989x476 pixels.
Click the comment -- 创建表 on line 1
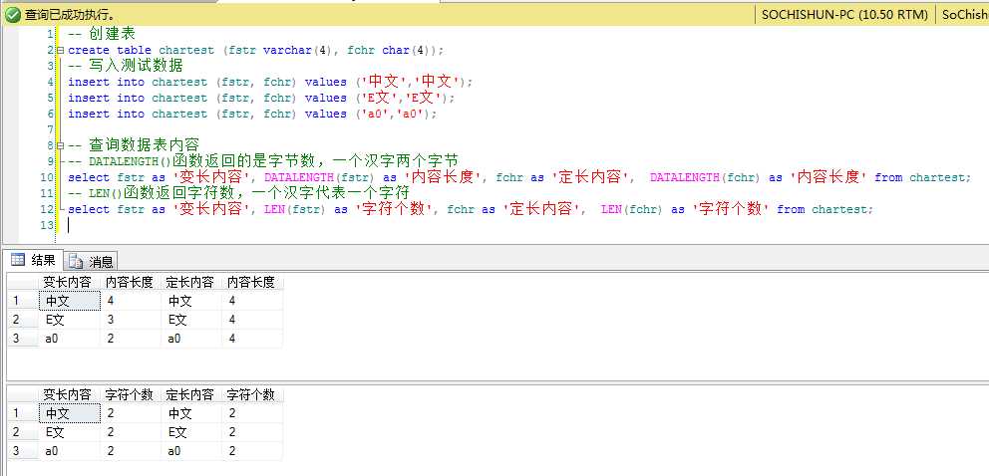pos(102,34)
